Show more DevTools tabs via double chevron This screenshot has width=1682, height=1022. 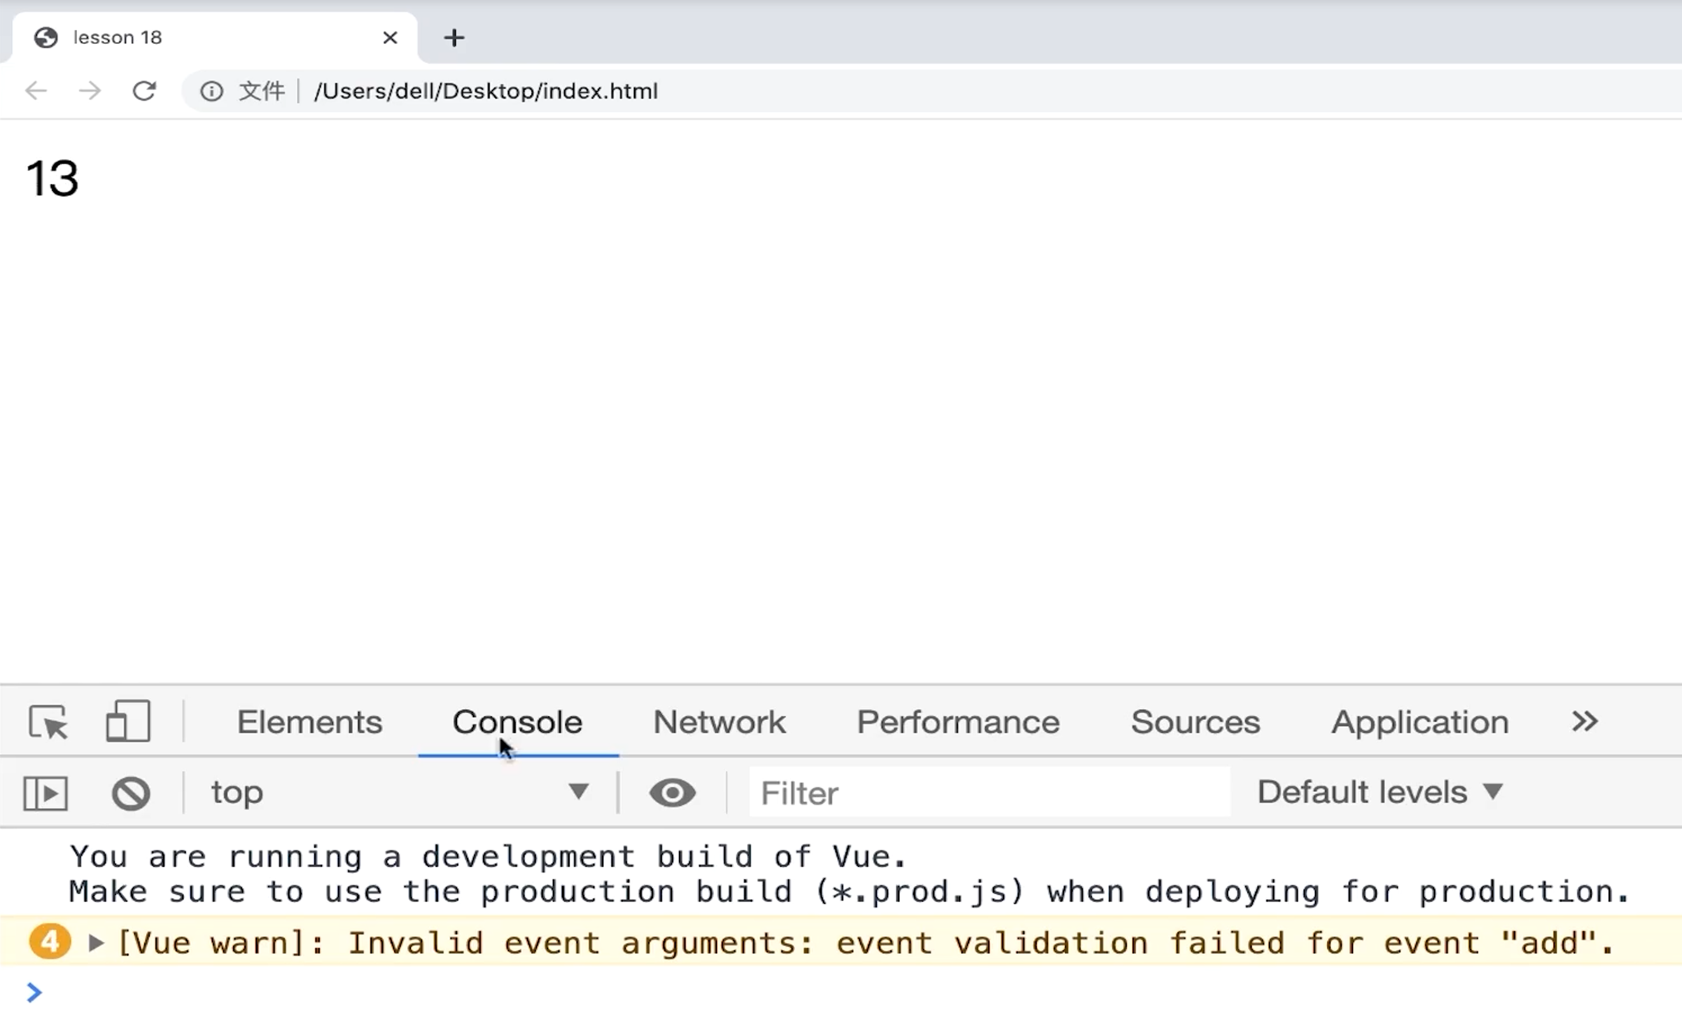[x=1585, y=721]
